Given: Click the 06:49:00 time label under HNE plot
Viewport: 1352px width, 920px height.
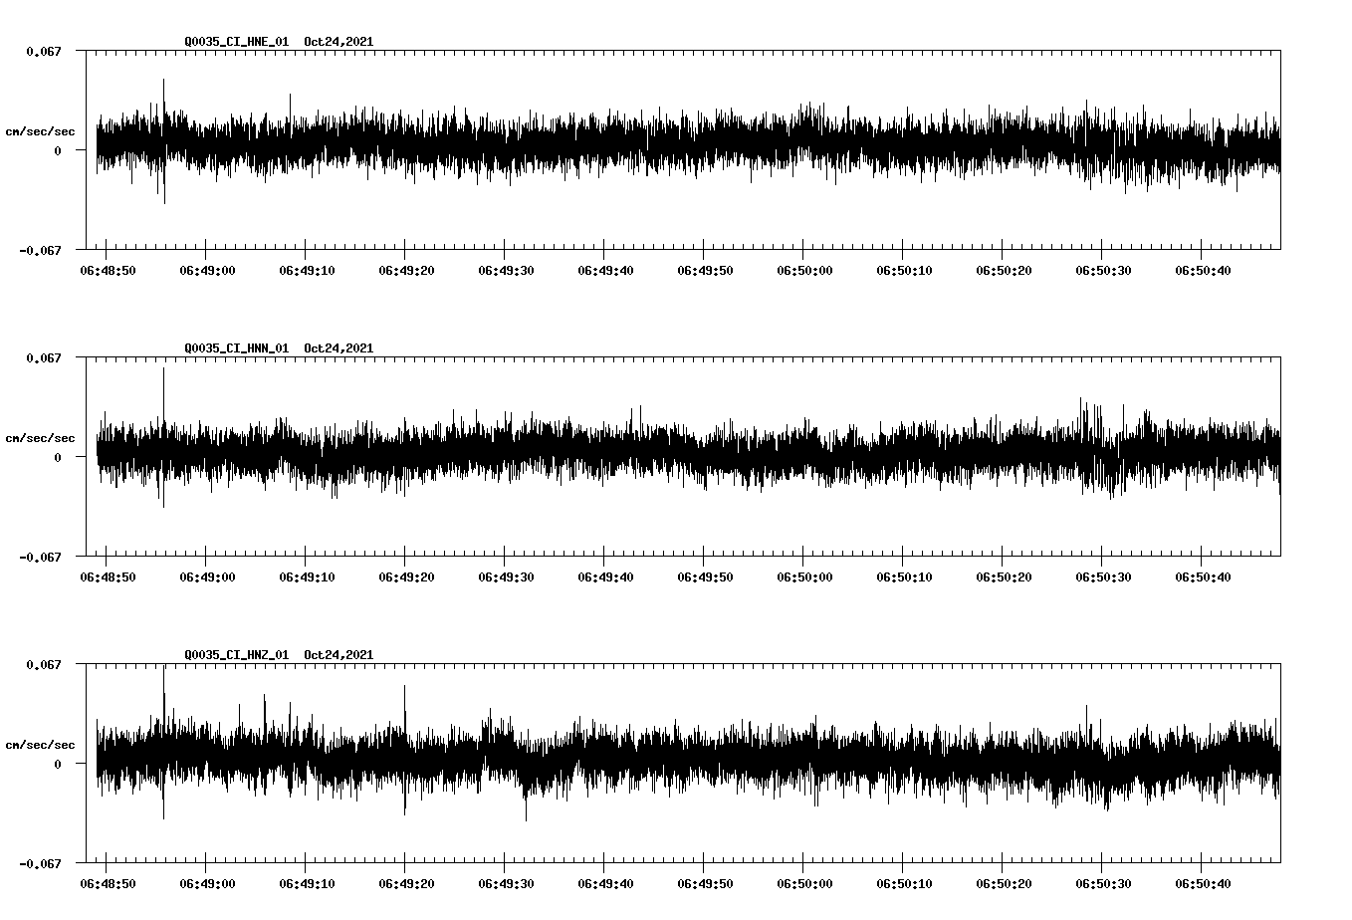Looking at the screenshot, I should [207, 271].
